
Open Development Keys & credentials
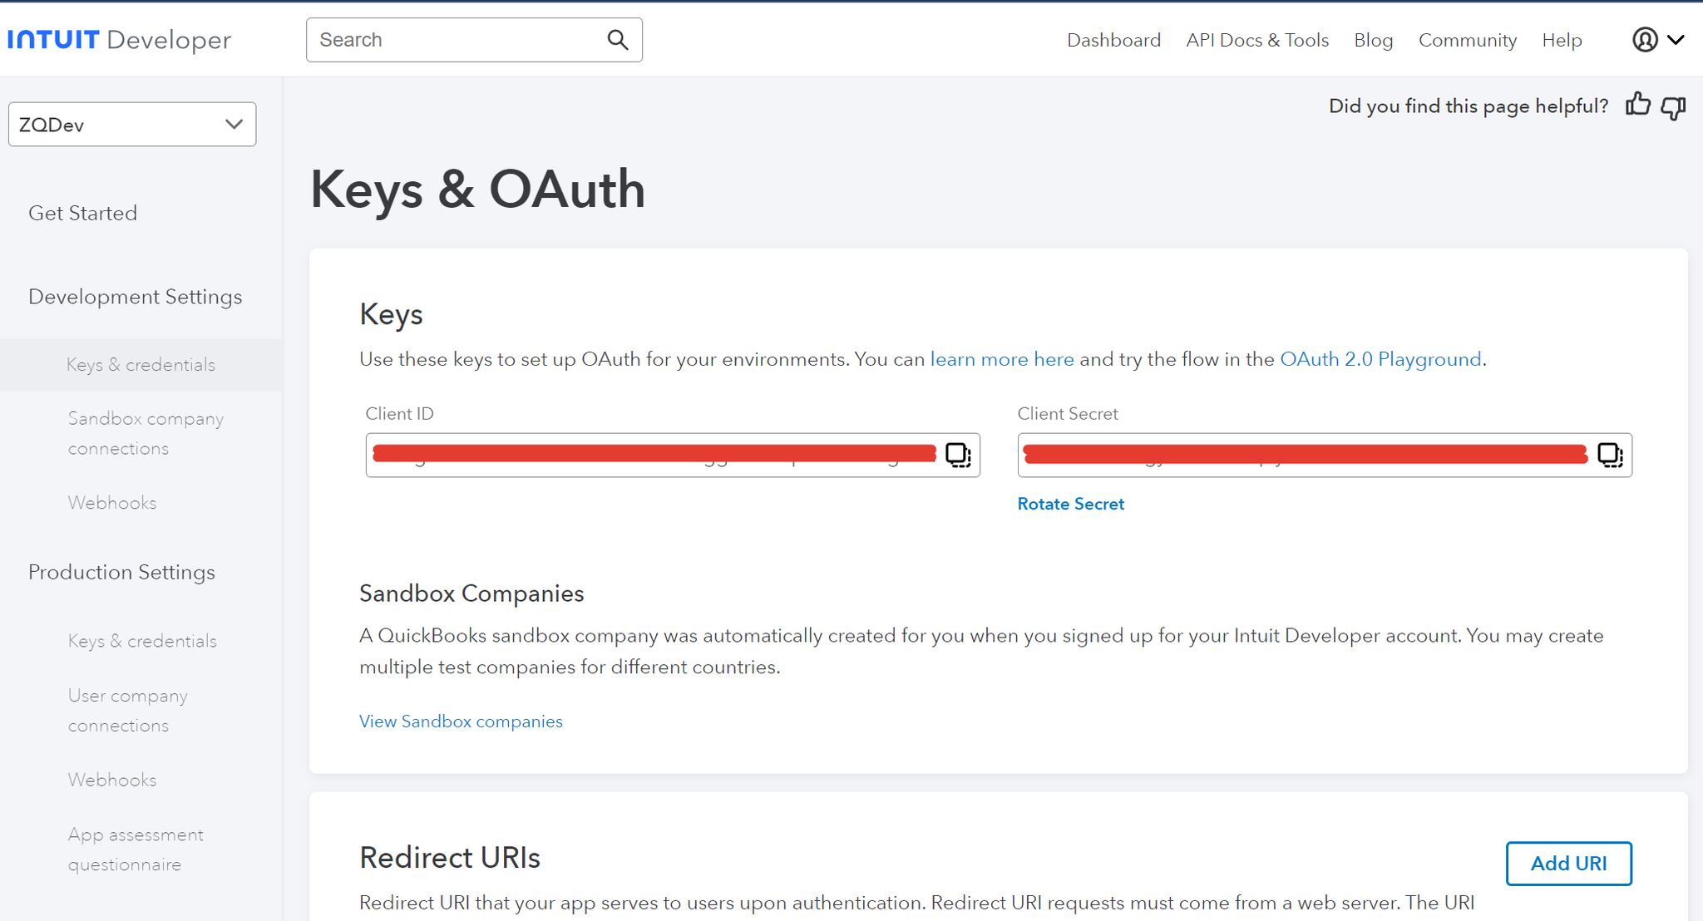pyautogui.click(x=141, y=365)
